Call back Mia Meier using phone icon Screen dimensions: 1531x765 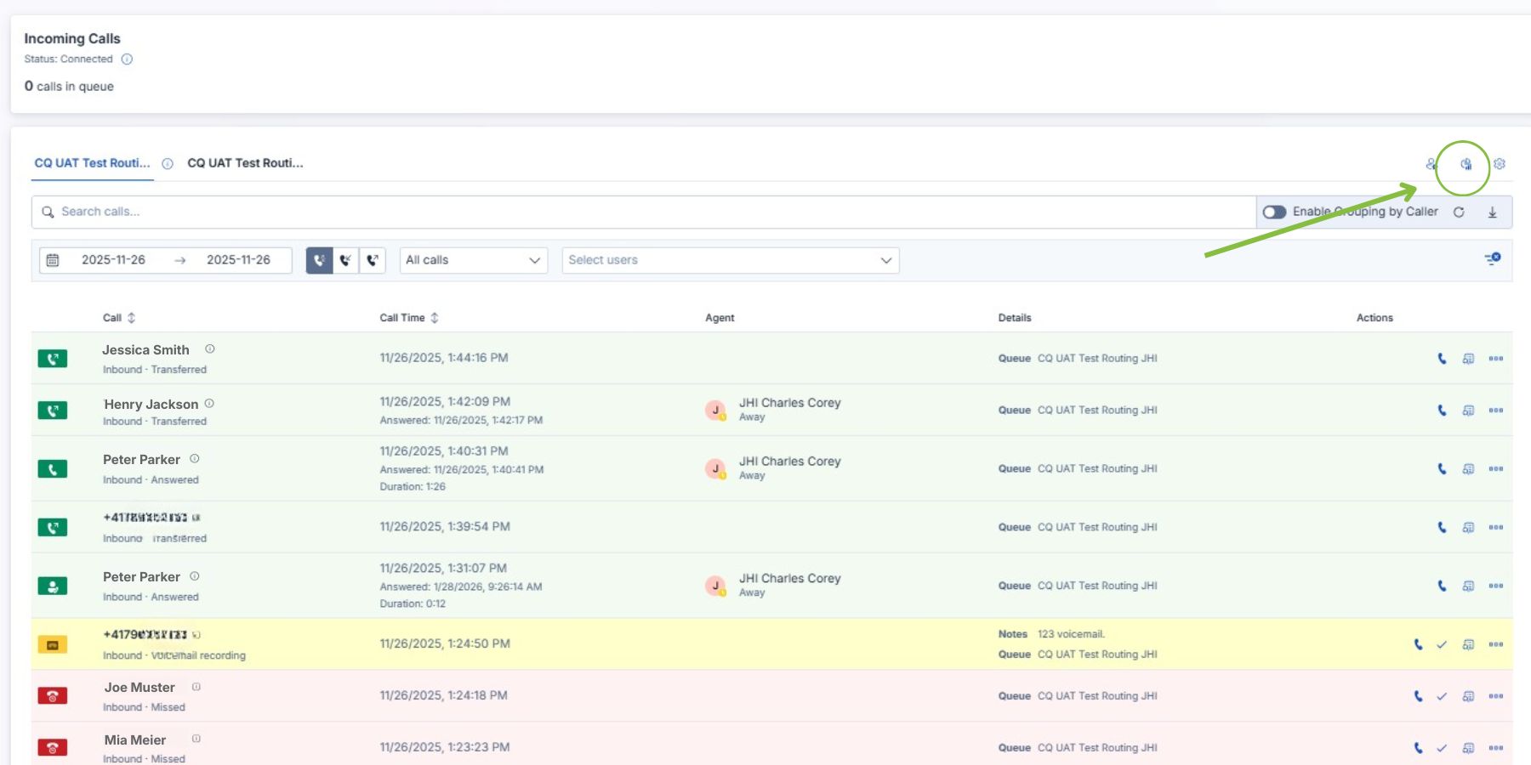[x=1418, y=748]
